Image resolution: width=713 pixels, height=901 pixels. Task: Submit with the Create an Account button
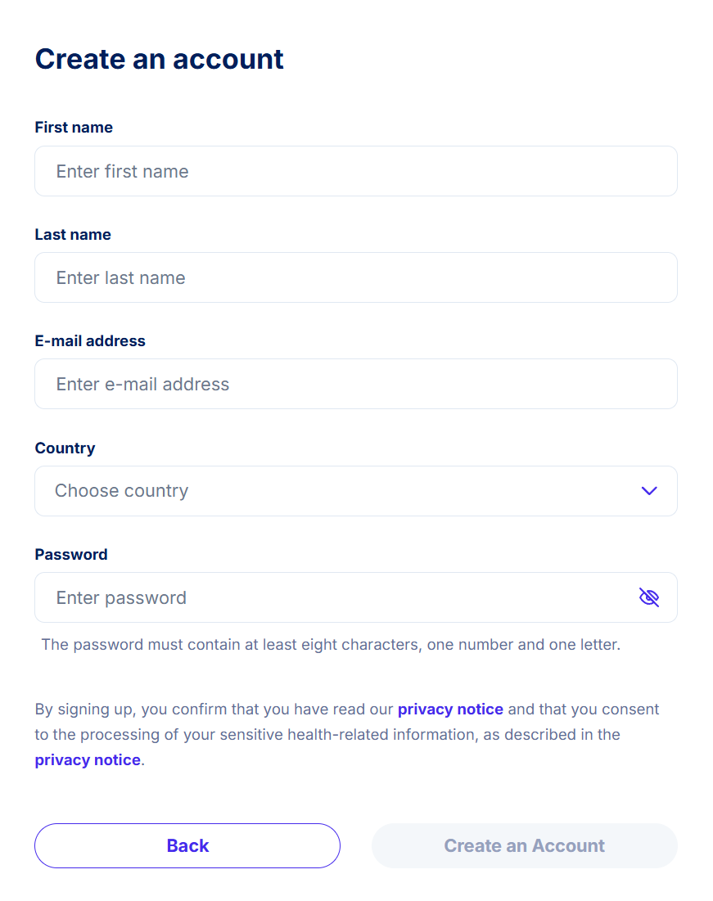coord(525,846)
